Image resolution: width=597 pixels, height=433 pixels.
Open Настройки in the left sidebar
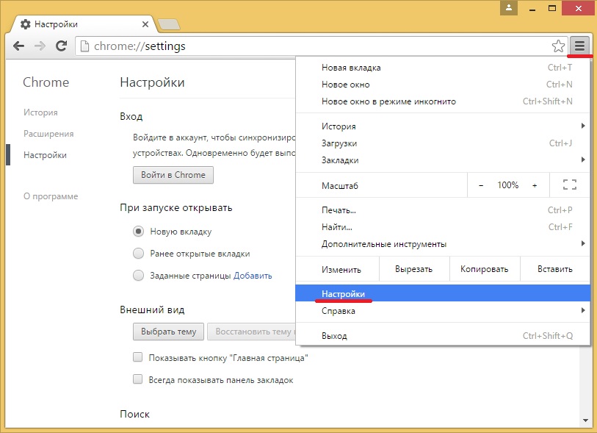tap(45, 155)
